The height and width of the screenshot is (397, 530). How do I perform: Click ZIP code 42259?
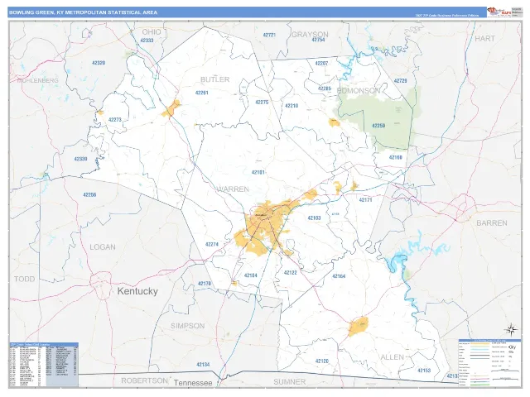point(378,126)
